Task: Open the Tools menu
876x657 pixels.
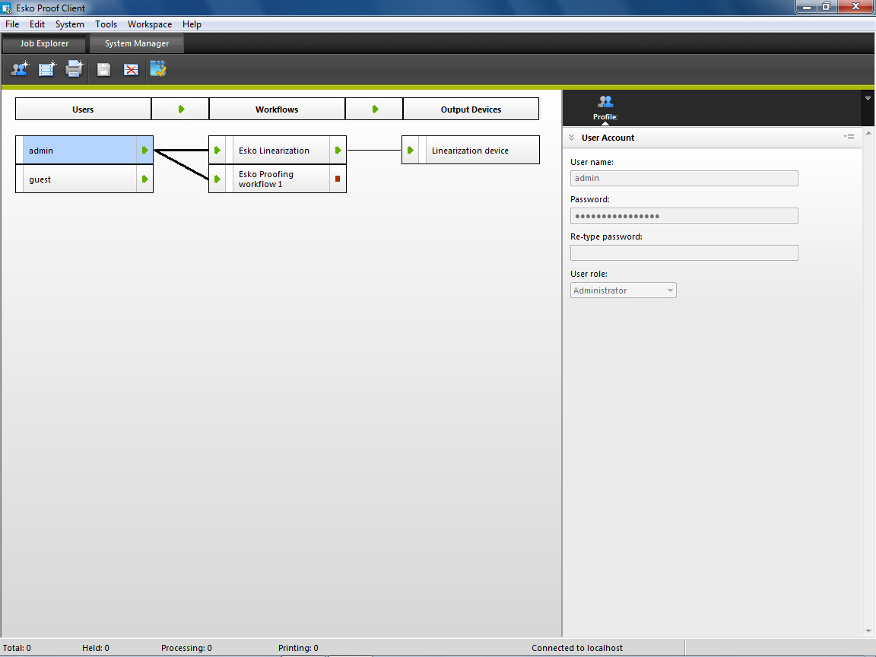Action: pos(106,24)
